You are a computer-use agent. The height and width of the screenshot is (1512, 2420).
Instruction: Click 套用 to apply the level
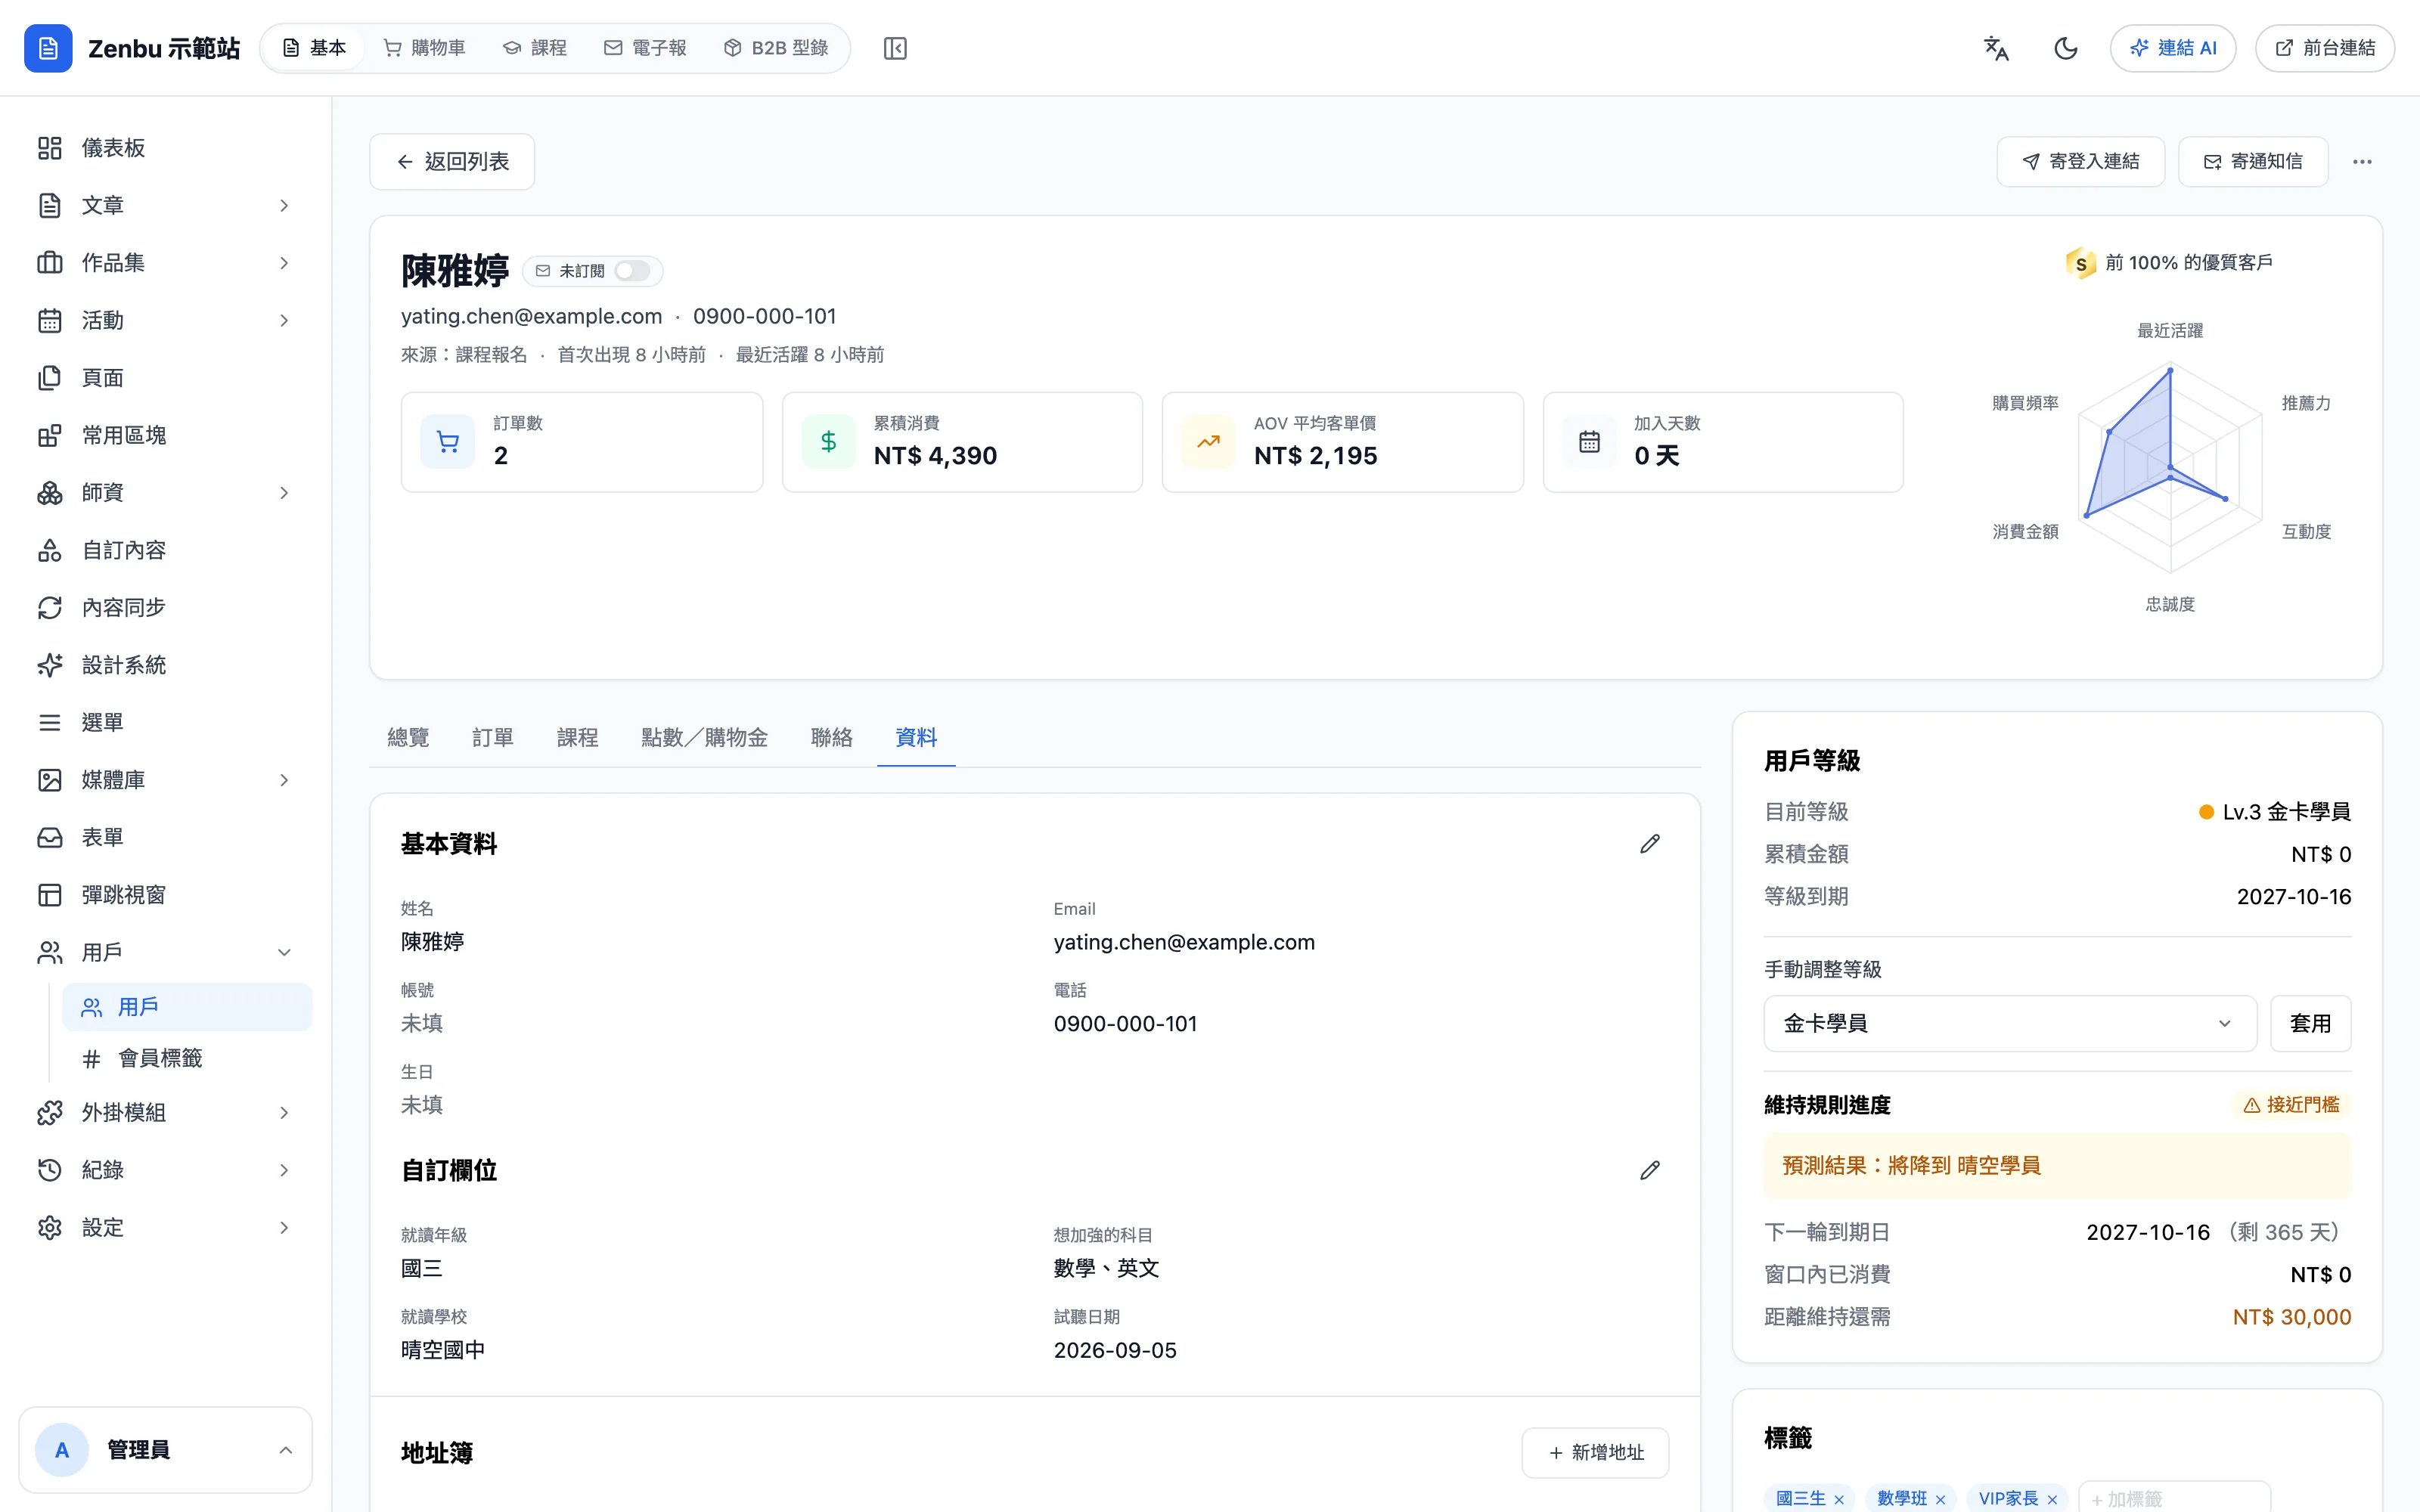point(2311,1023)
